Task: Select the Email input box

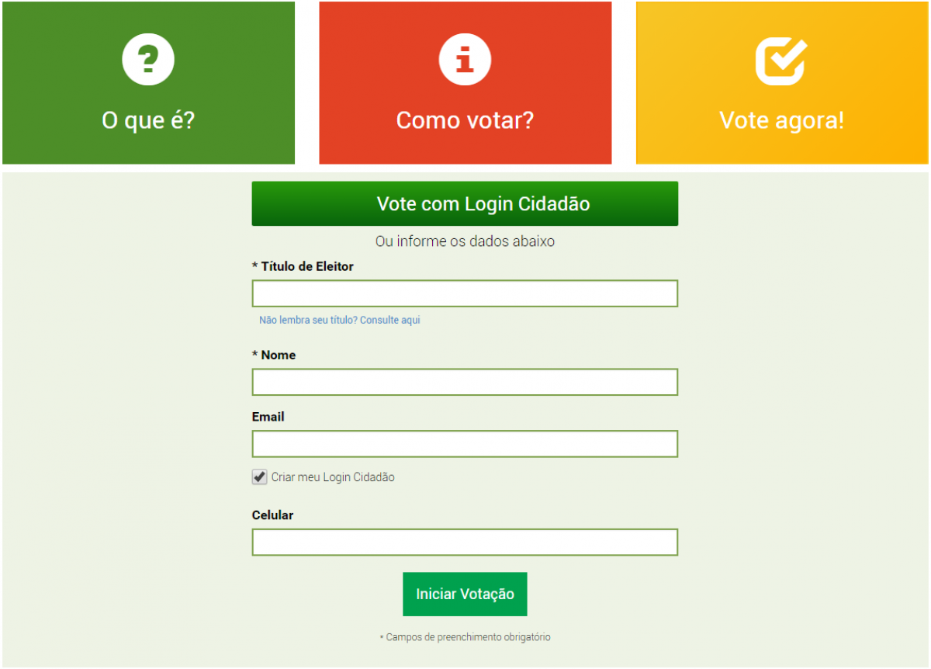Action: point(465,444)
